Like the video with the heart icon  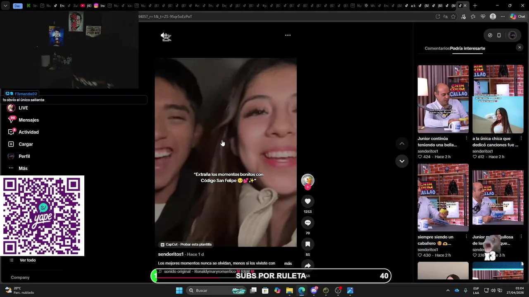click(307, 201)
